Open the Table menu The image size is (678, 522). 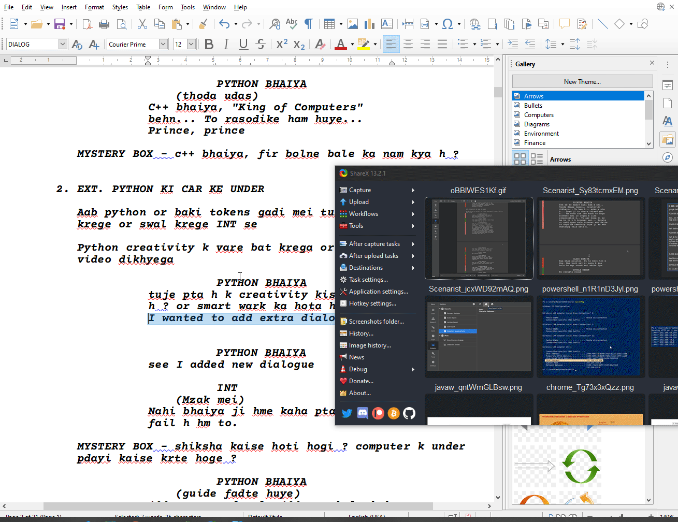click(143, 7)
